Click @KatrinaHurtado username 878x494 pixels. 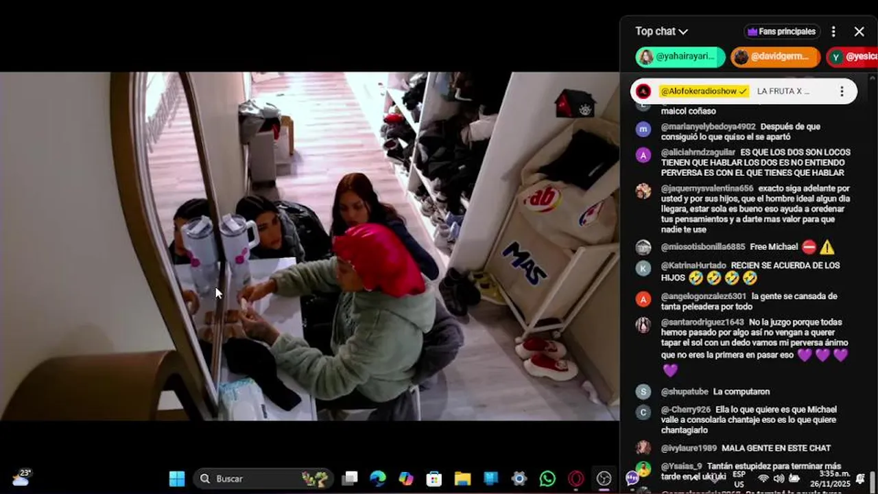click(693, 266)
